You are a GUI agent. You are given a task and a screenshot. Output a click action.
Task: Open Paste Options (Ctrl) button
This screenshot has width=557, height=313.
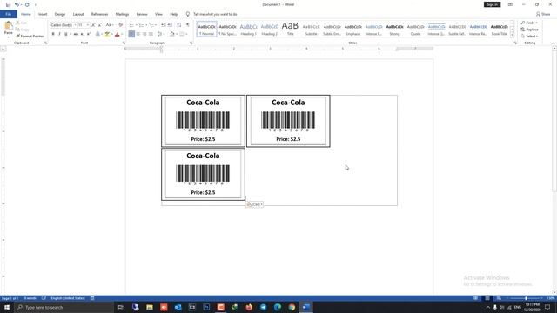[254, 204]
